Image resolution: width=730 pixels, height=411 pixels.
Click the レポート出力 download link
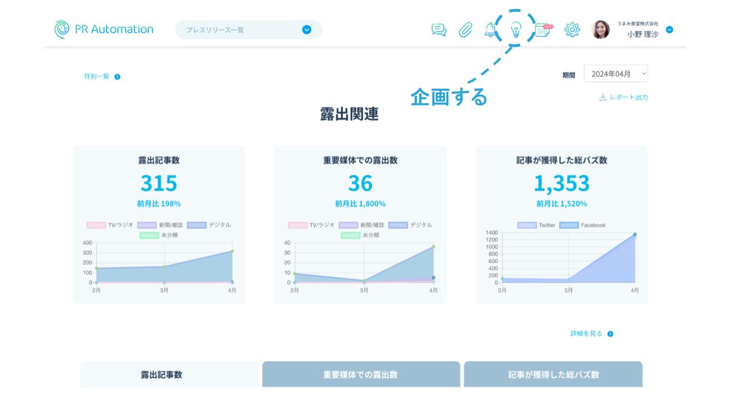coord(623,98)
